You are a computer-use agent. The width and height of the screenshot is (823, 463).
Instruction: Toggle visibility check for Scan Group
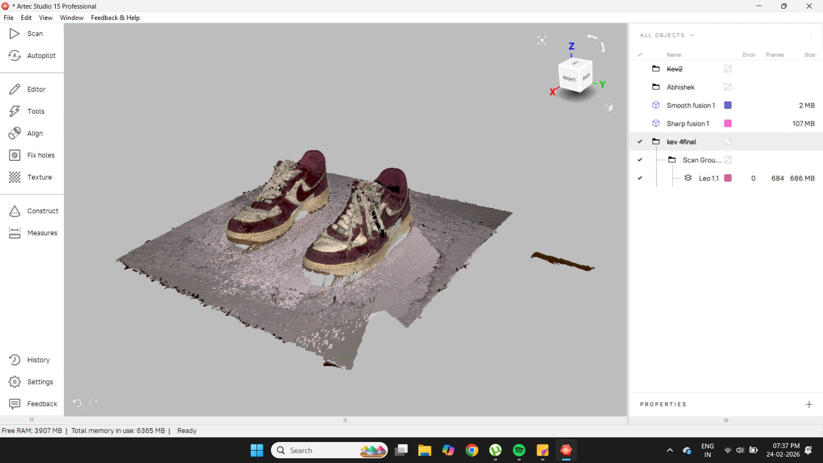pyautogui.click(x=640, y=160)
